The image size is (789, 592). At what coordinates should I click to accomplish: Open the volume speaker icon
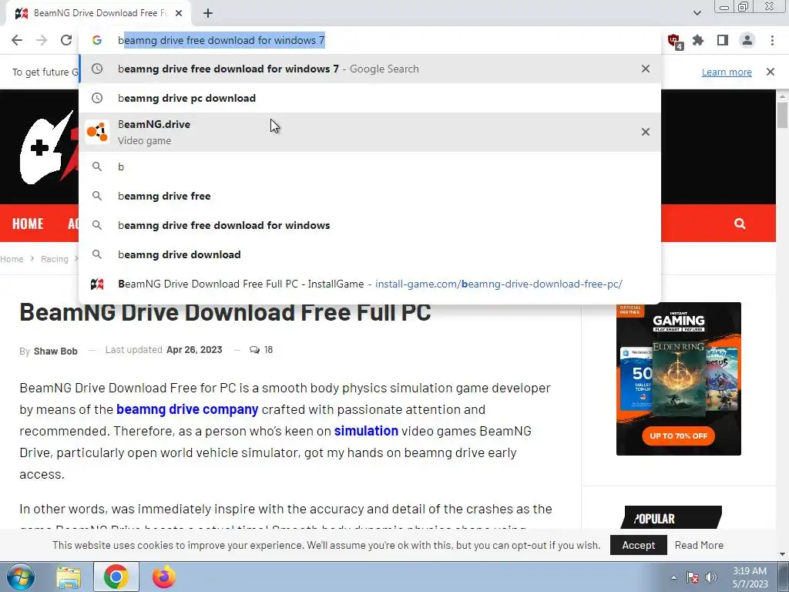[x=711, y=577]
